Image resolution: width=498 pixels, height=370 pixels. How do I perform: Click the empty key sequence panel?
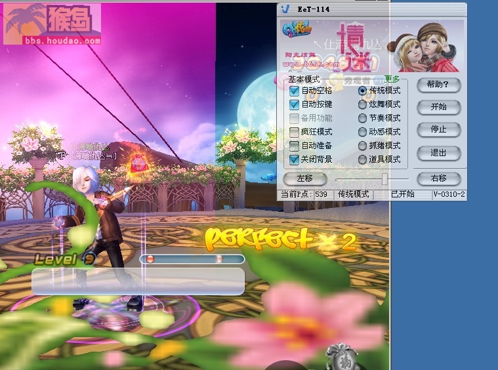(138, 281)
